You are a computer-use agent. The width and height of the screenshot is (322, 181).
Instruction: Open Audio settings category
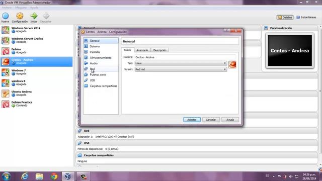101,63
